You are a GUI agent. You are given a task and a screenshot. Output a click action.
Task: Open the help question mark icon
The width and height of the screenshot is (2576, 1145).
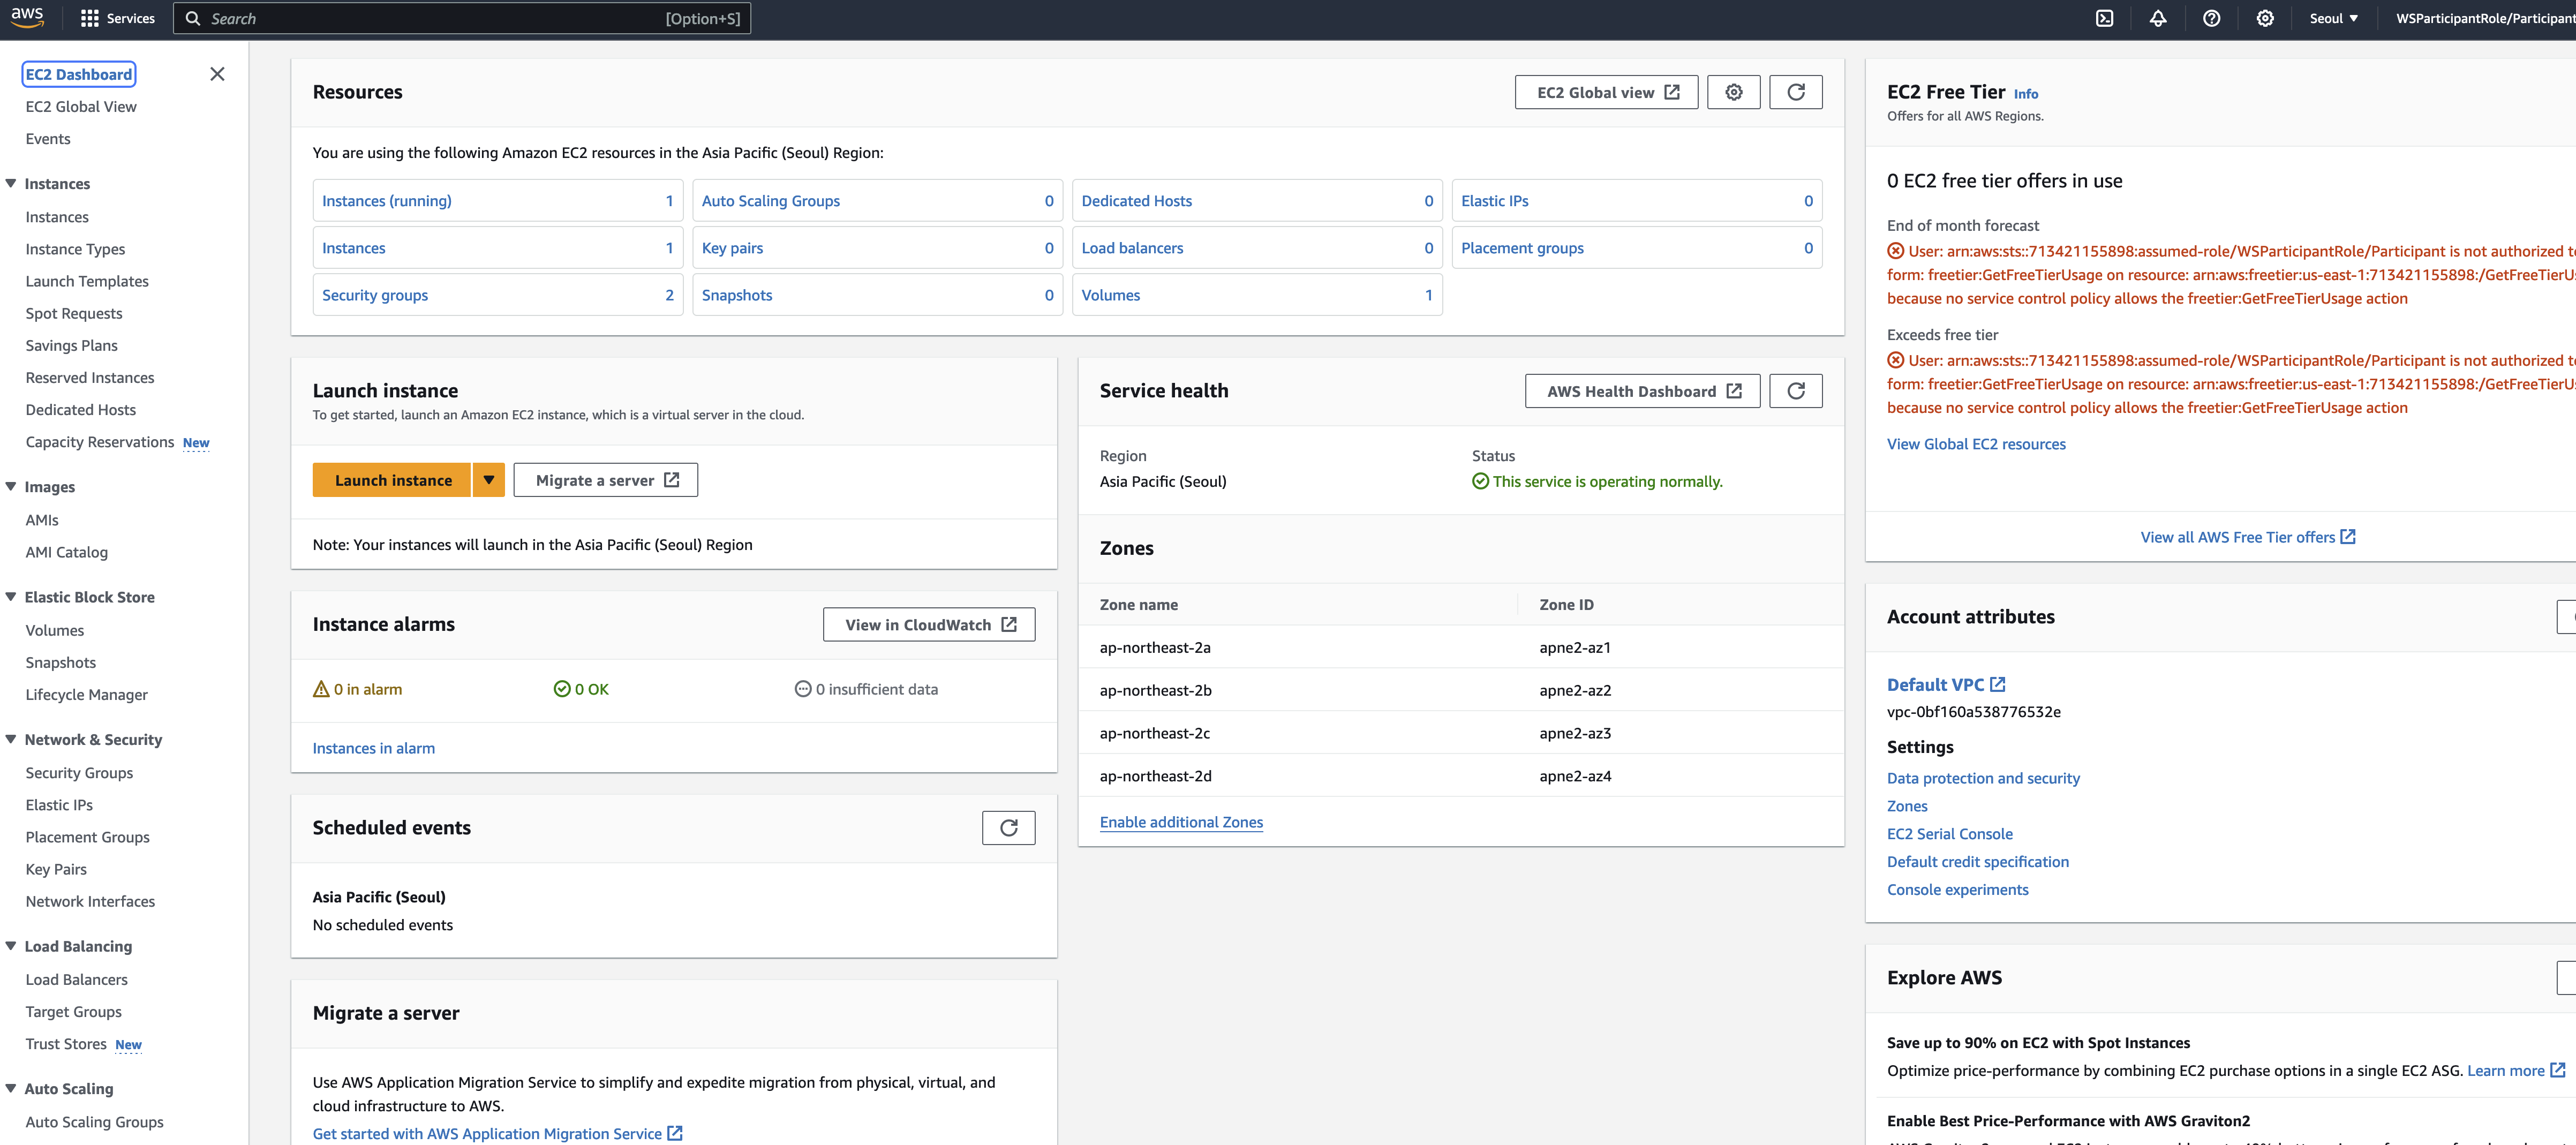pyautogui.click(x=2211, y=18)
